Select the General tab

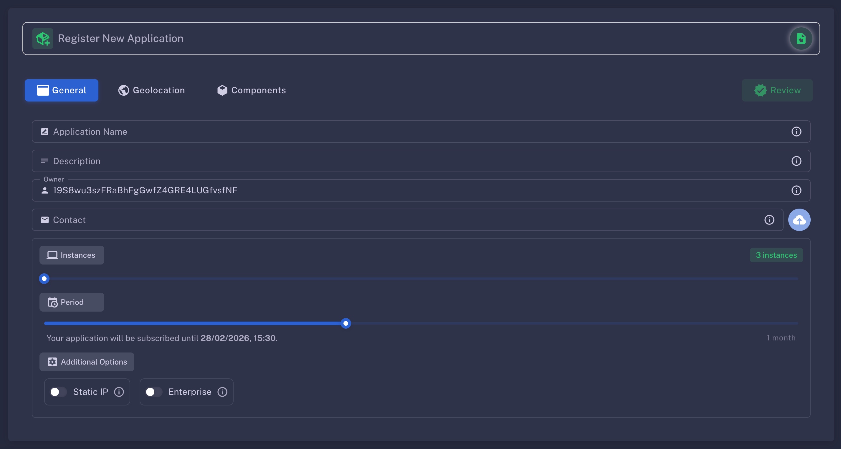(61, 90)
